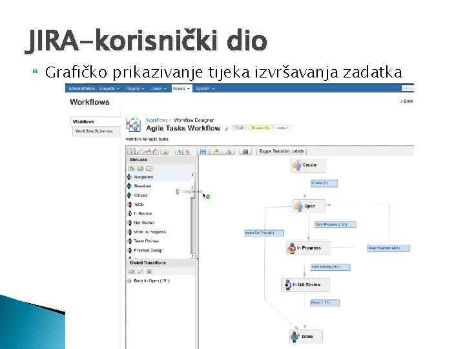Image resolution: width=465 pixels, height=349 pixels.
Task: Click the yellow annotation tool icon
Action: (165, 151)
